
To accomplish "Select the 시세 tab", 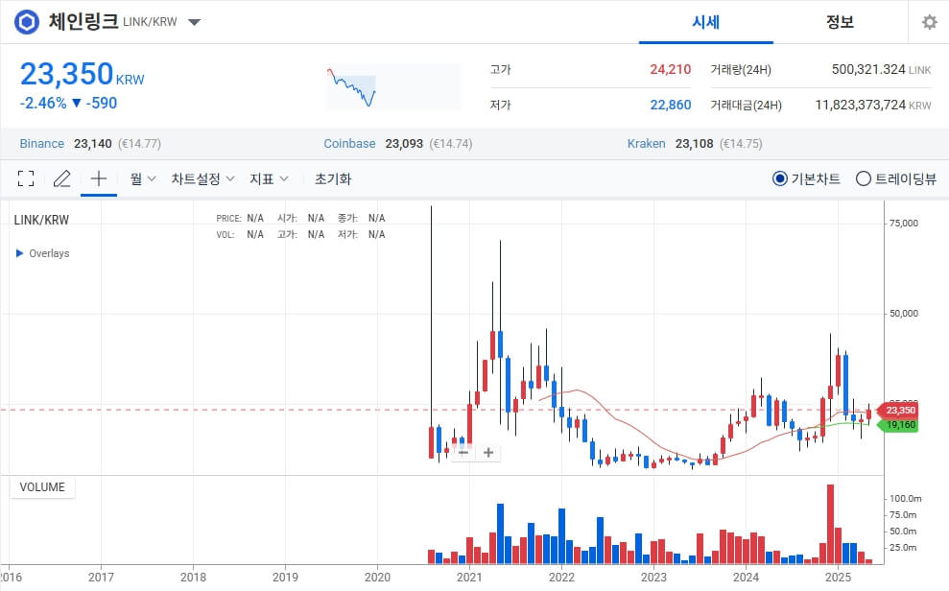I will (705, 21).
